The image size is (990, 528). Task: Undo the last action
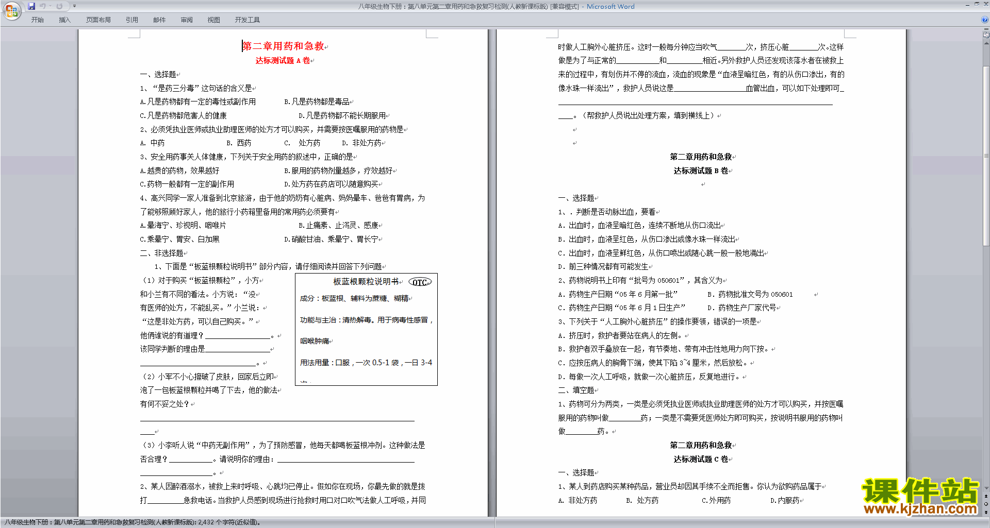[x=43, y=6]
